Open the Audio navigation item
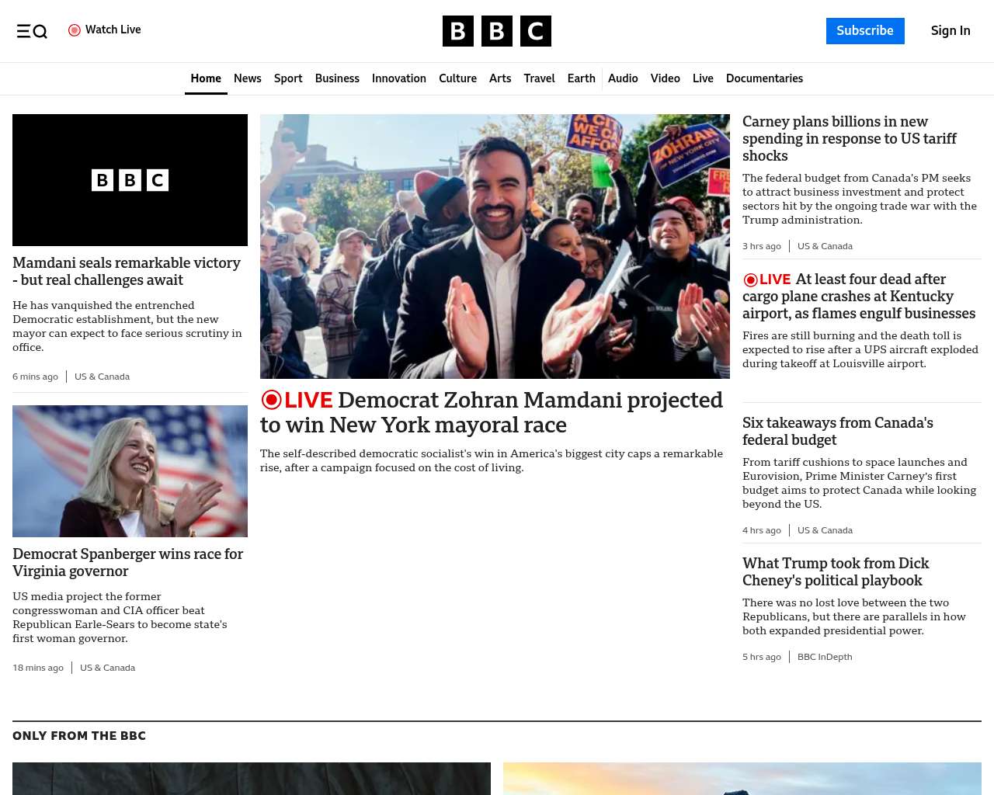This screenshot has width=994, height=795. point(623,78)
